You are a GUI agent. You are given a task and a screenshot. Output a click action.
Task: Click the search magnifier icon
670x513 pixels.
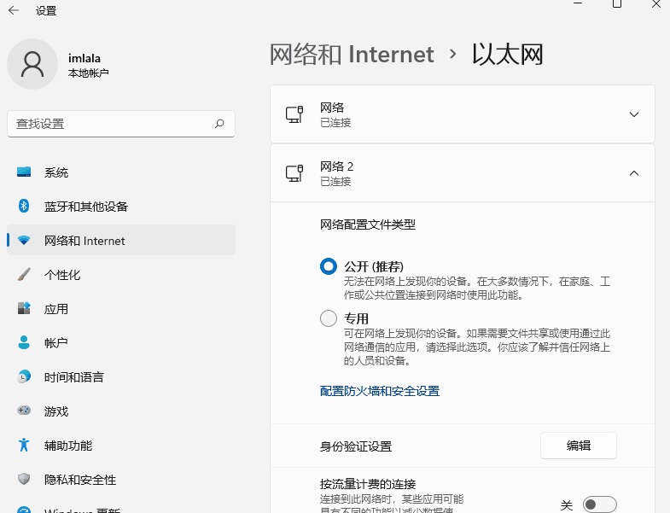pos(219,124)
